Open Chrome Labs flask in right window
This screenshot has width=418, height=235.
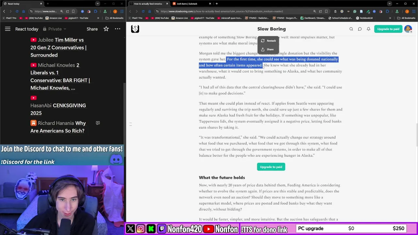(397, 11)
